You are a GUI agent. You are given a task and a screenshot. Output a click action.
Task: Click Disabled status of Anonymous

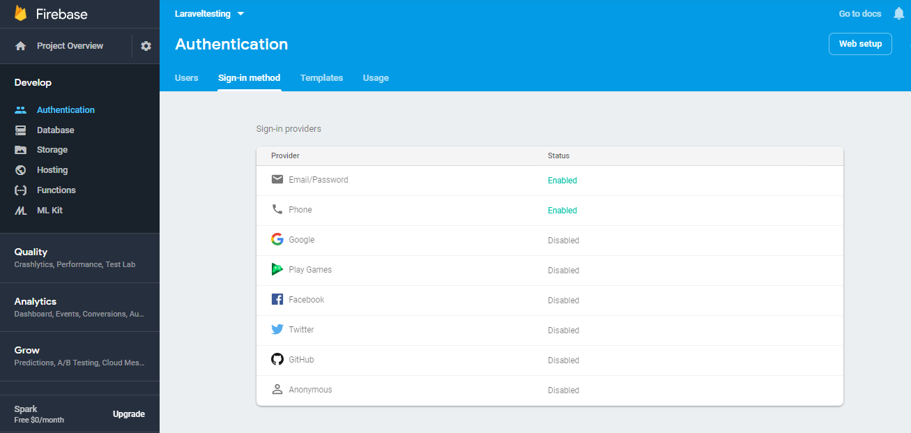(563, 390)
